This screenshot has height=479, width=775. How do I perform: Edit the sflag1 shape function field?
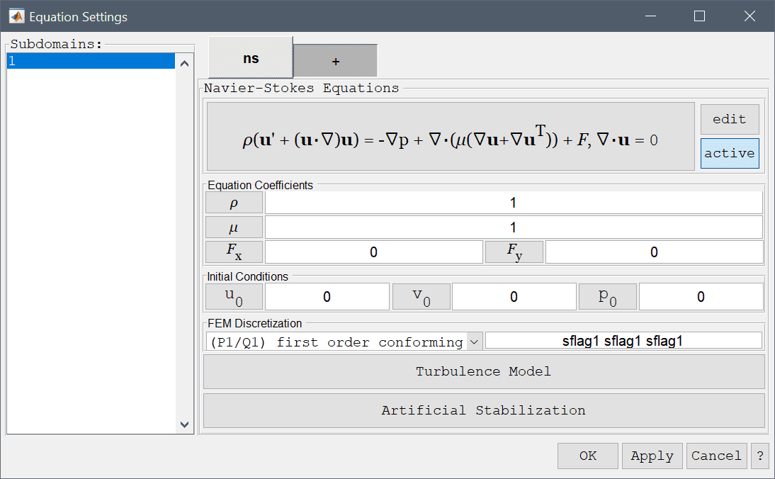coord(623,341)
